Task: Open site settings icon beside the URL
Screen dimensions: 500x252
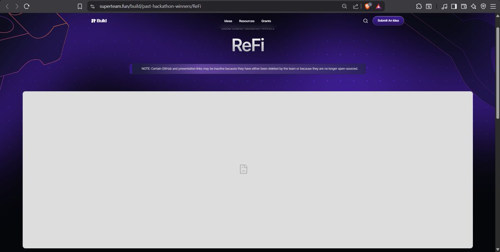Action: 92,6
